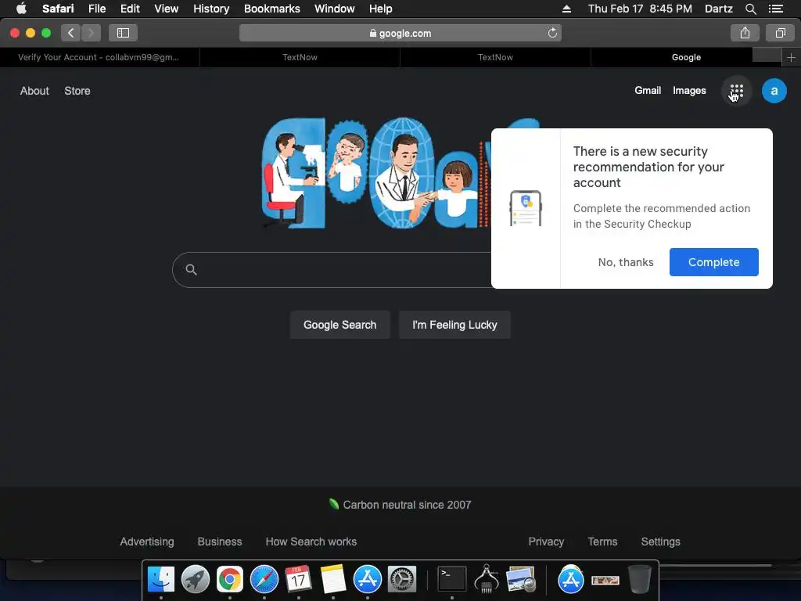Dismiss the prompt with No, thanks
Viewport: 801px width, 601px height.
[x=625, y=262]
